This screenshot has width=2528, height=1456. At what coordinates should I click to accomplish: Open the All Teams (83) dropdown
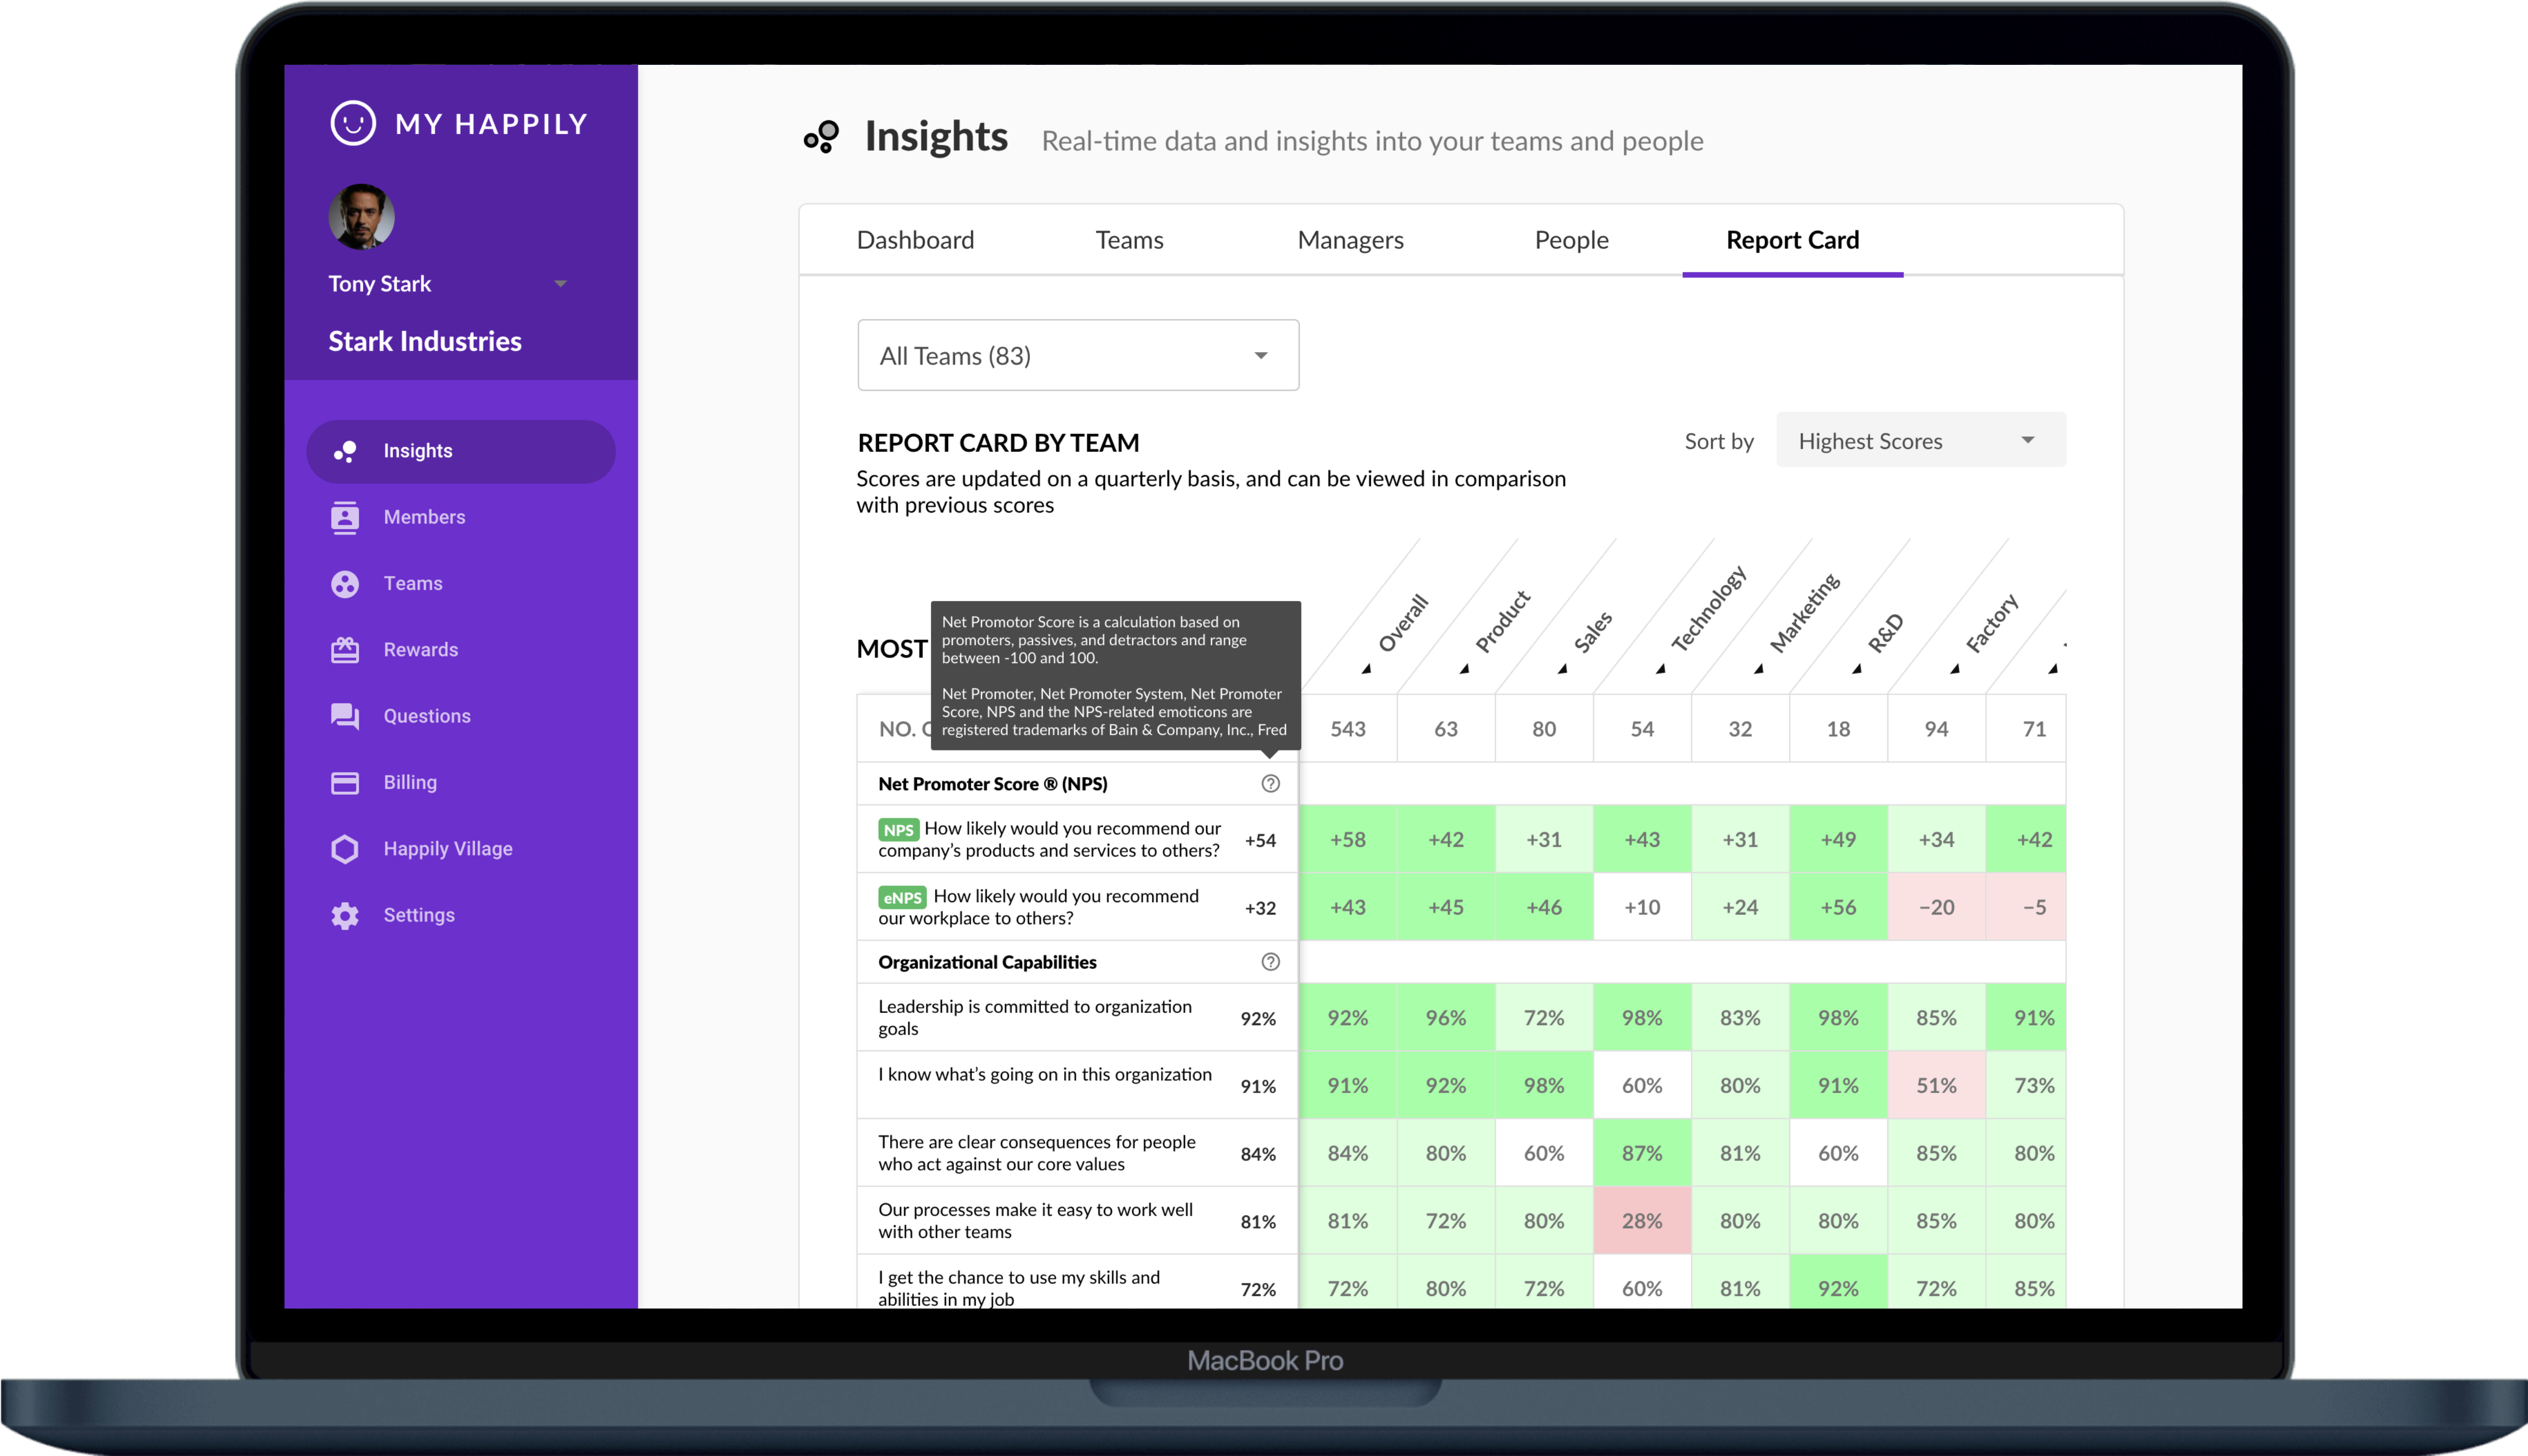click(1078, 356)
